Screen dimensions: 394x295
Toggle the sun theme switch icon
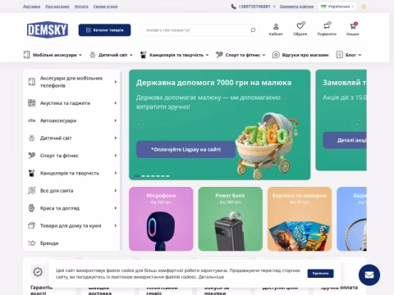(x=364, y=7)
